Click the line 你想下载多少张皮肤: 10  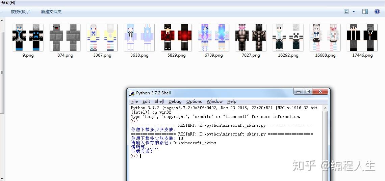tap(157, 139)
